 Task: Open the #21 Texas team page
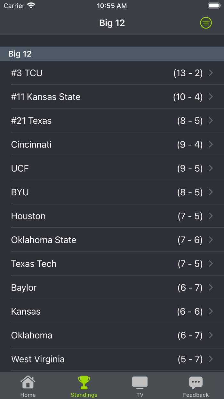112,121
